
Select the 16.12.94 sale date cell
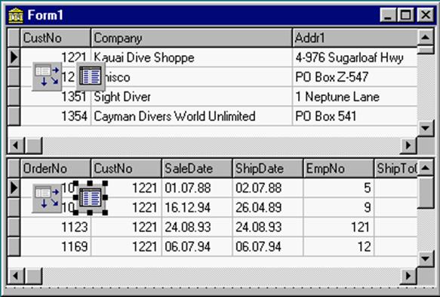coord(197,207)
